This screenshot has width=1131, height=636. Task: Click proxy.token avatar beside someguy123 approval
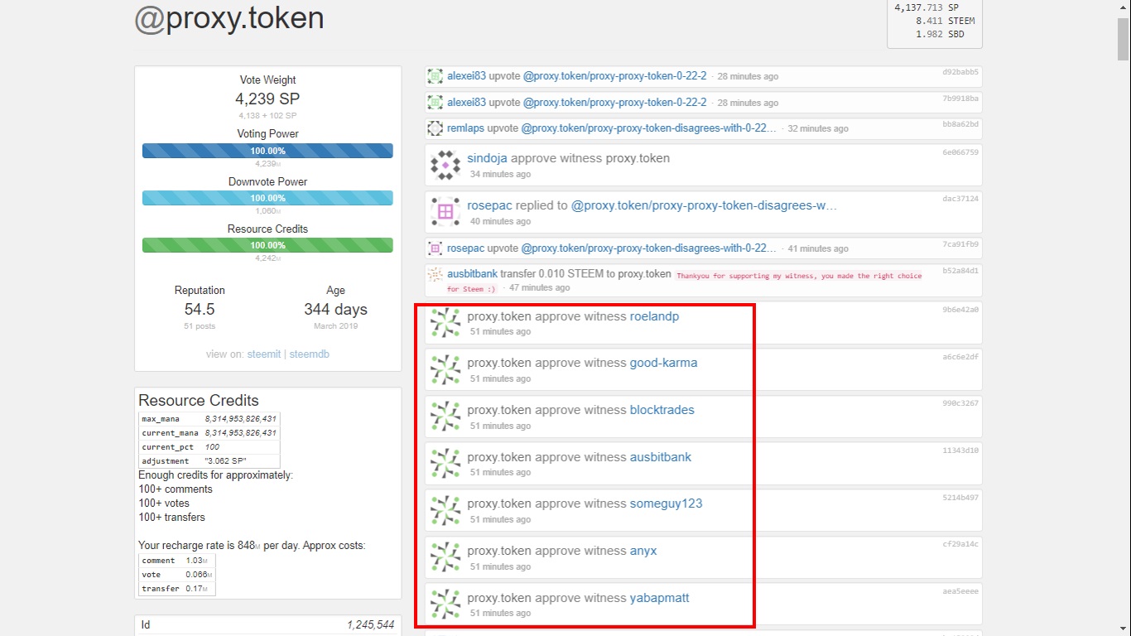(x=445, y=511)
